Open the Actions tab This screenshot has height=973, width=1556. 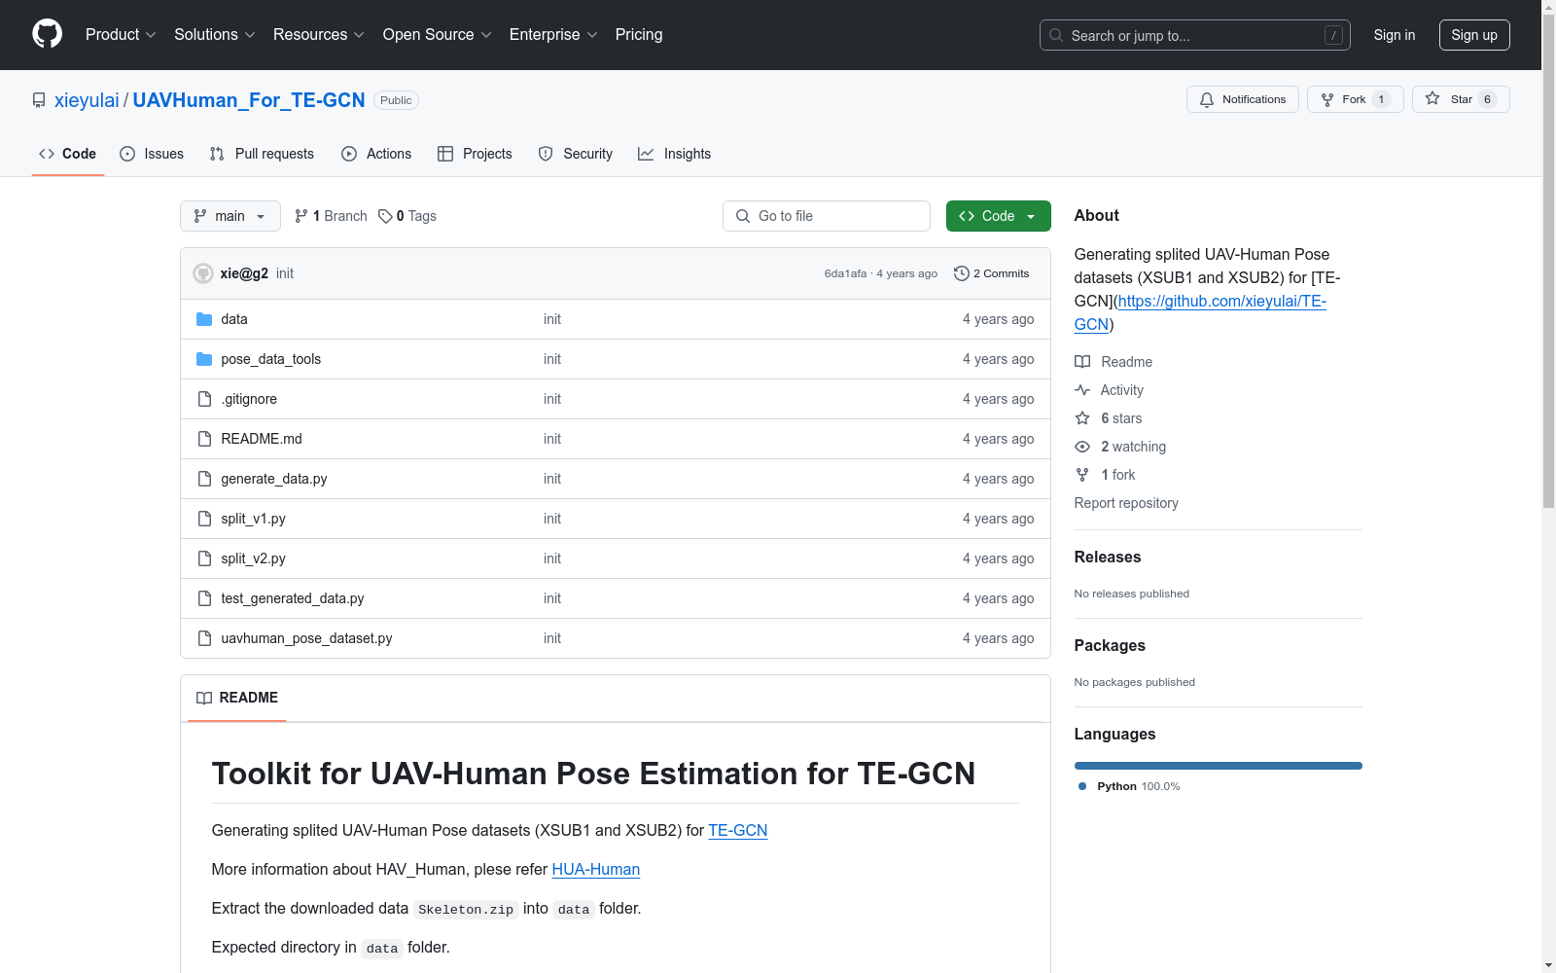point(376,154)
